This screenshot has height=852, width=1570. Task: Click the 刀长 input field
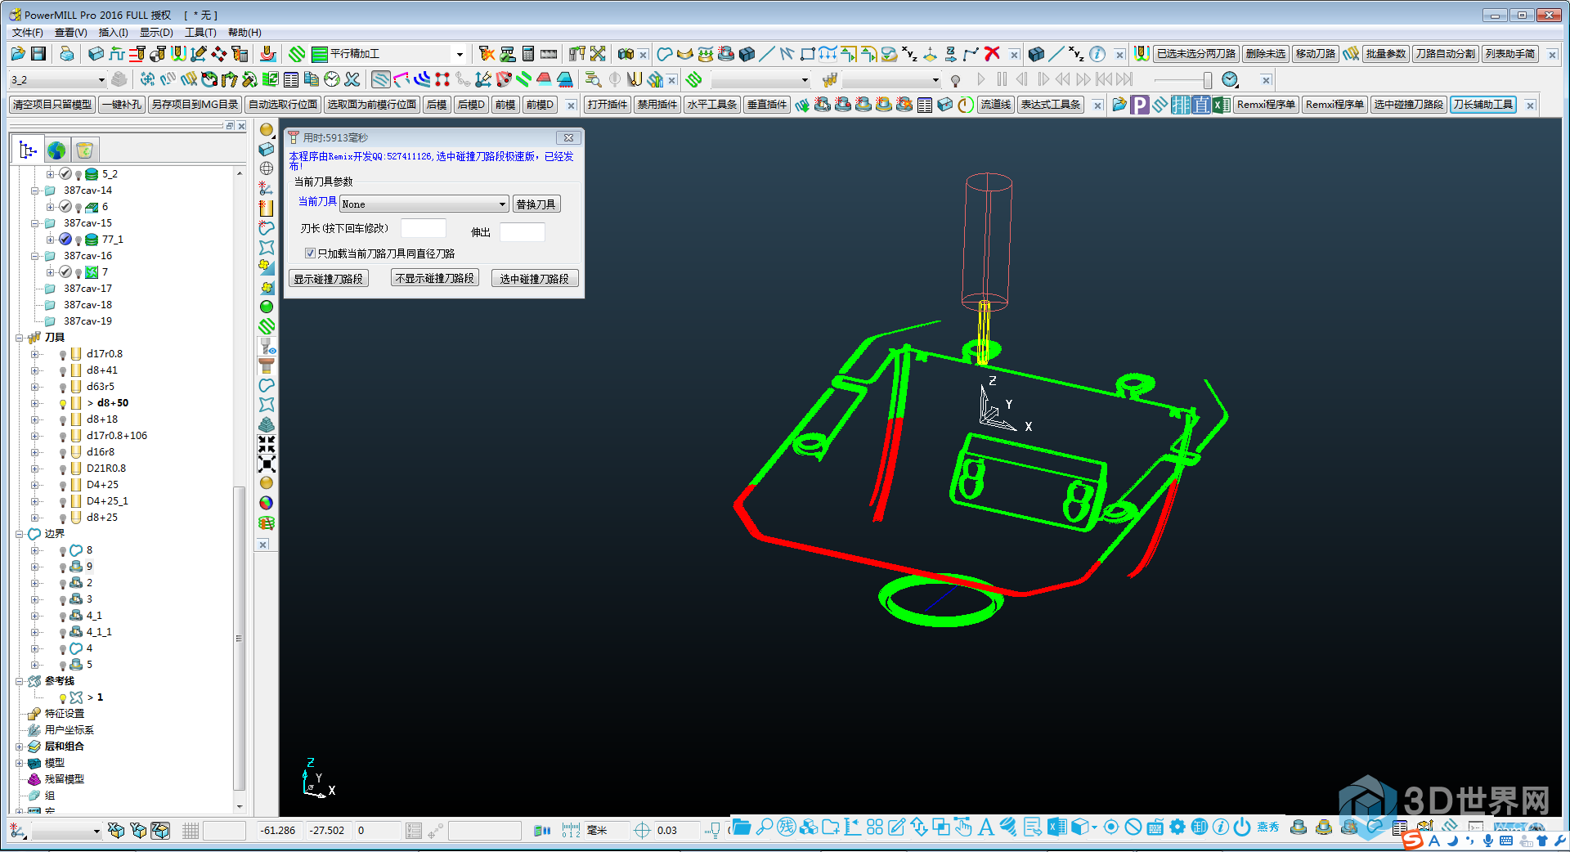pos(424,228)
